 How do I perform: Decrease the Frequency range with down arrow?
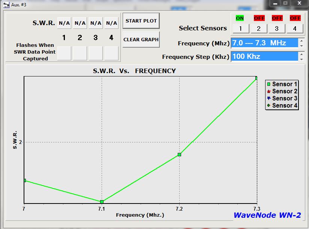301,46
